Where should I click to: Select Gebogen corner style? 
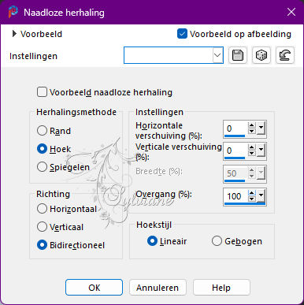217,241
